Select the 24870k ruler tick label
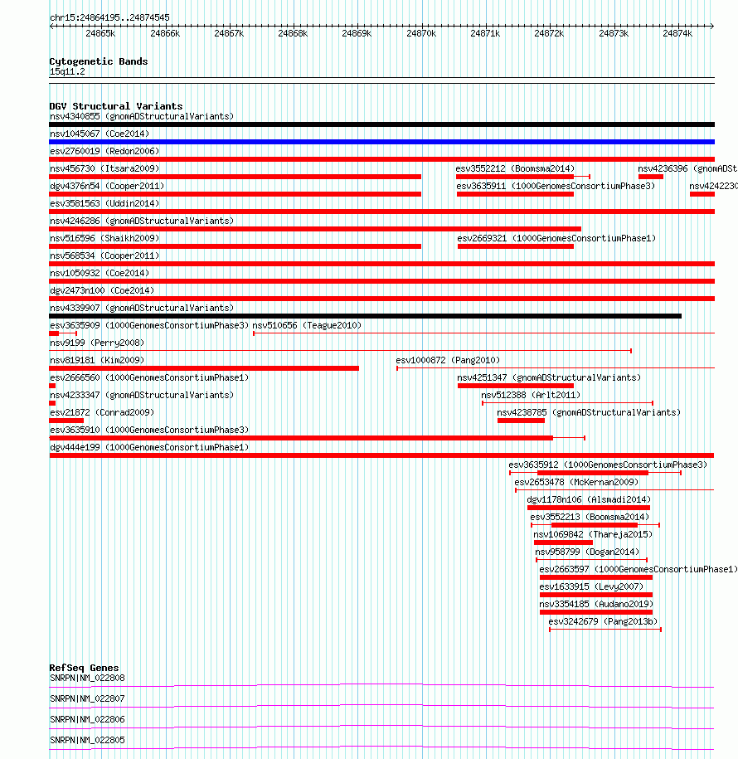Image resolution: width=738 pixels, height=759 pixels. (421, 33)
